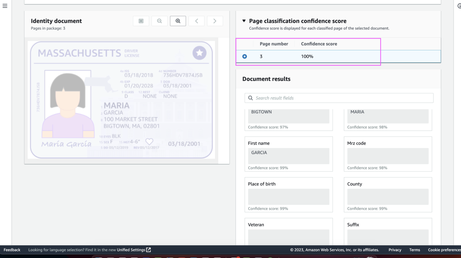Screen dimensions: 461x258
Task: Click the First name field containing GARCIA
Action: (x=288, y=156)
